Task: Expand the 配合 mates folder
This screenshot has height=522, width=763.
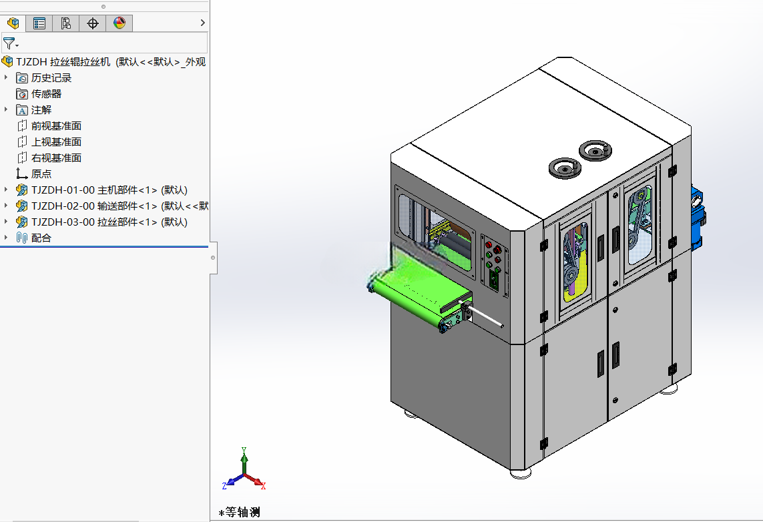Action: (x=6, y=238)
